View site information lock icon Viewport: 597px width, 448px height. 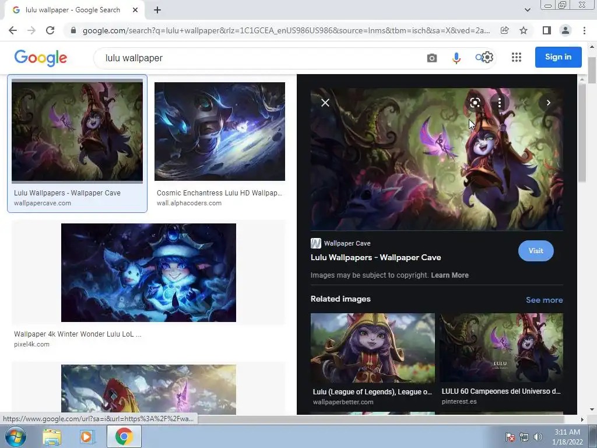pyautogui.click(x=73, y=30)
